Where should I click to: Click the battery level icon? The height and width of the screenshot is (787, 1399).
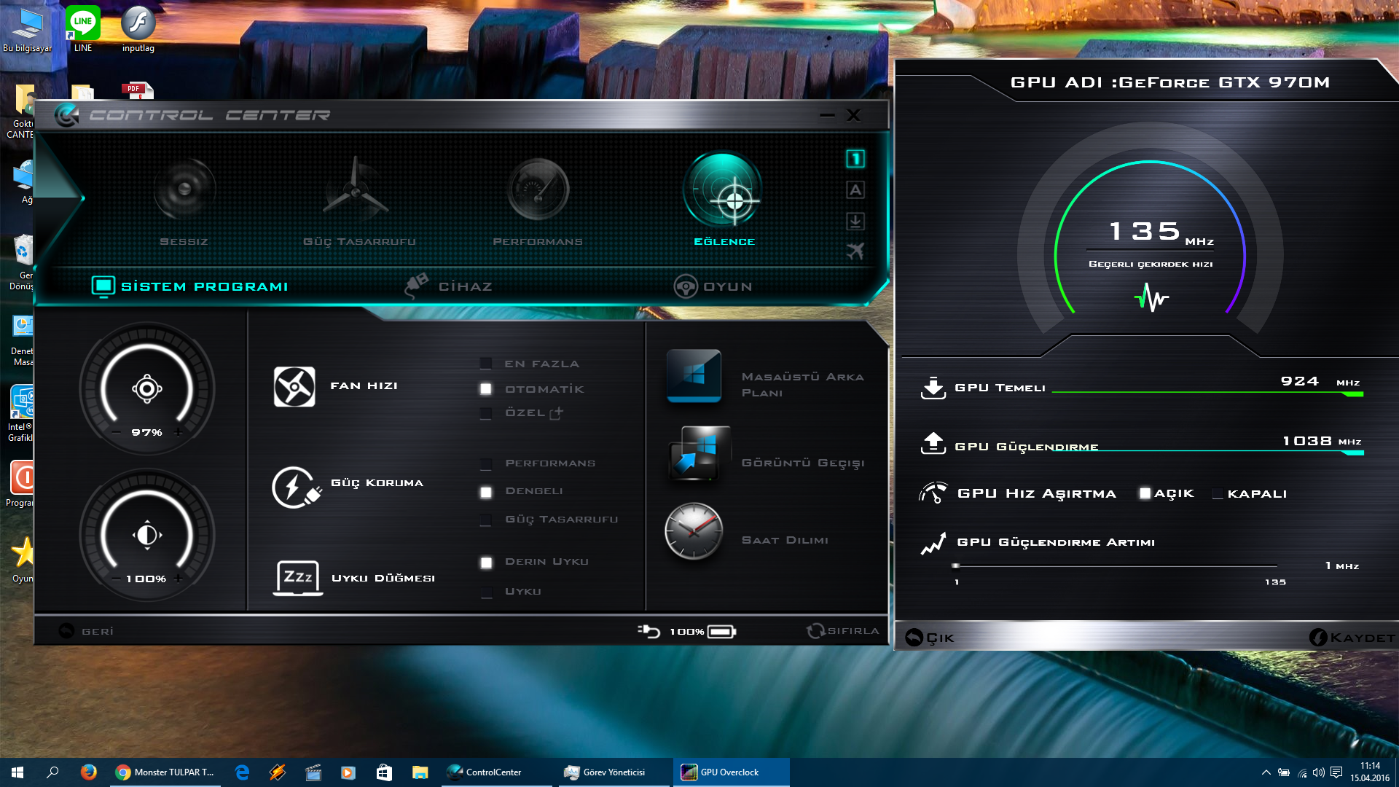tap(721, 631)
